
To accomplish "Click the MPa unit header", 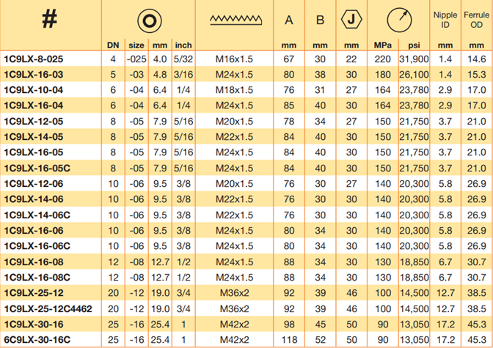I will pyautogui.click(x=382, y=45).
